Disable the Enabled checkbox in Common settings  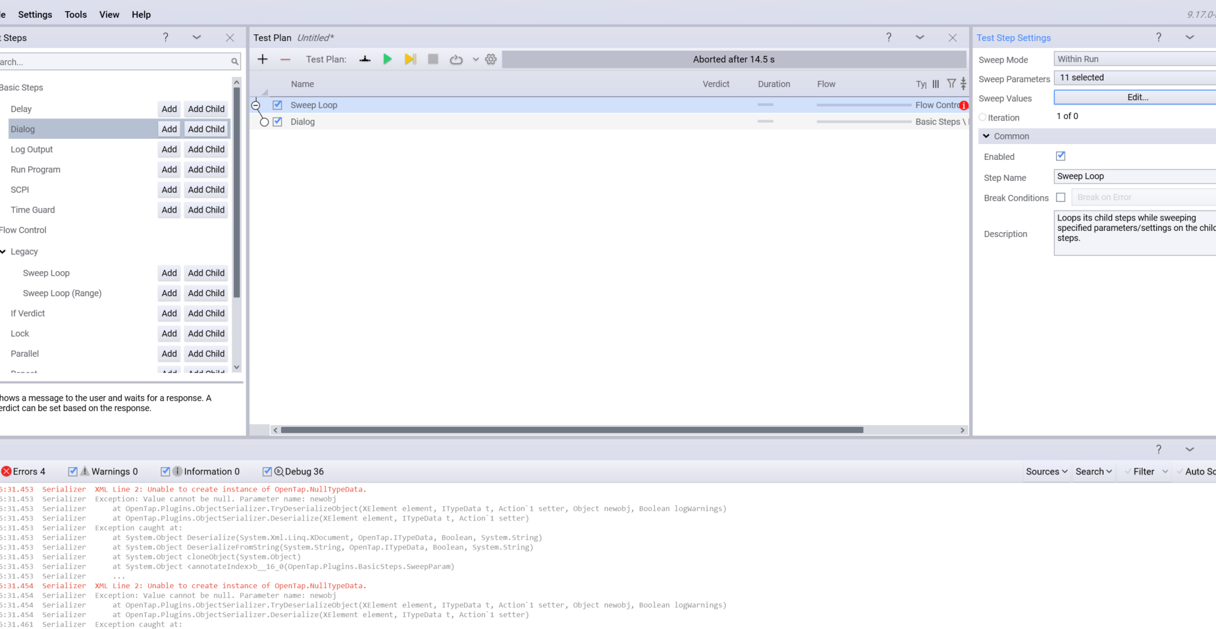click(x=1060, y=156)
